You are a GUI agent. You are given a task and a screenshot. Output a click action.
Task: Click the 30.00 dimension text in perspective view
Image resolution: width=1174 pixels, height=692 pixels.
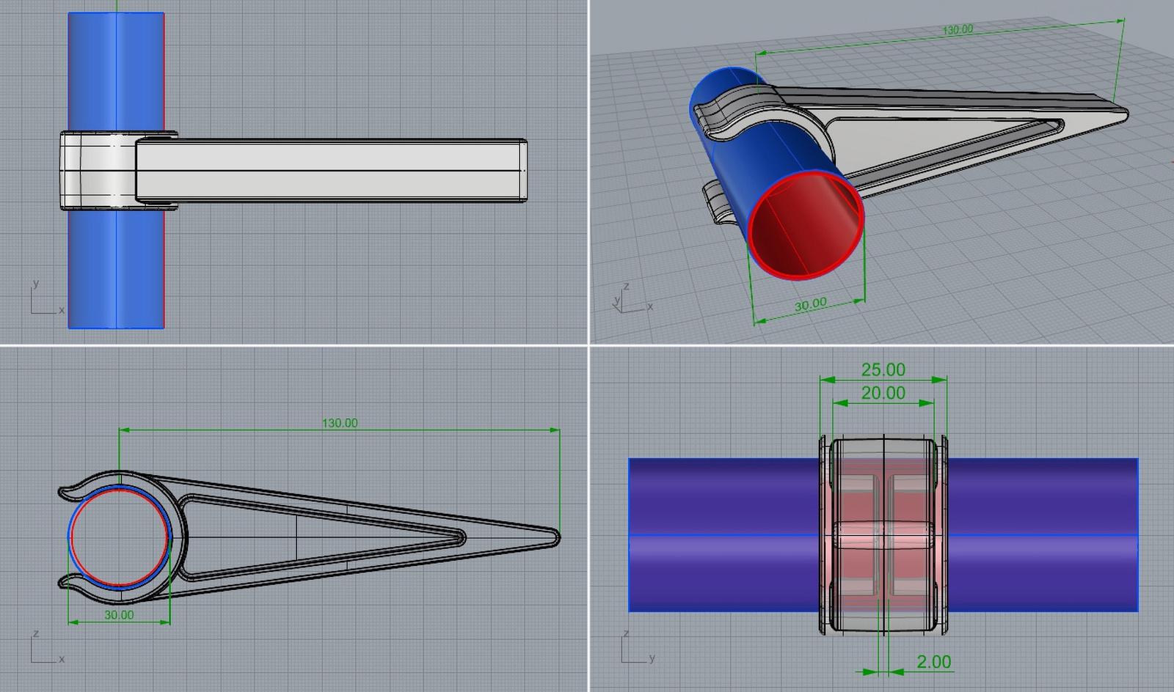coord(810,304)
